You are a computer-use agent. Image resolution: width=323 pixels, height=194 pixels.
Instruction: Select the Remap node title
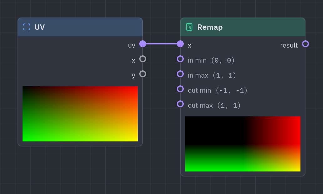210,27
